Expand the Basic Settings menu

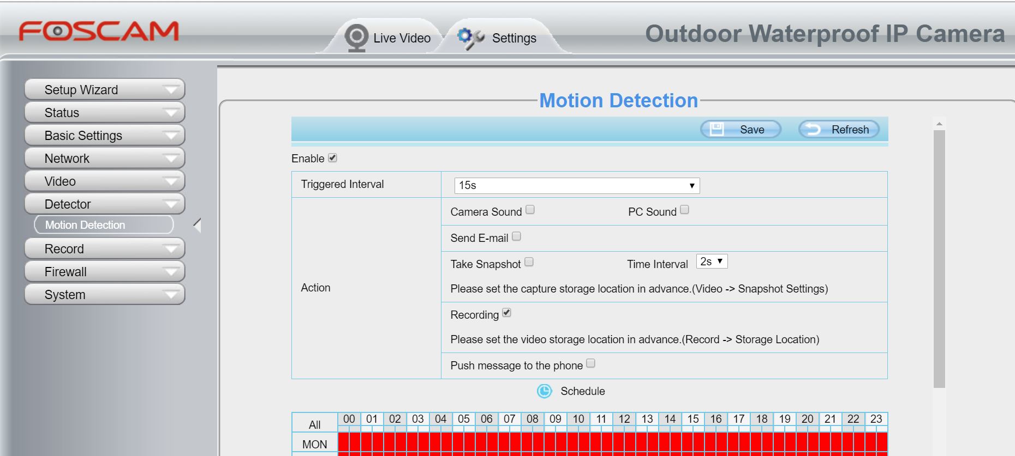[105, 135]
